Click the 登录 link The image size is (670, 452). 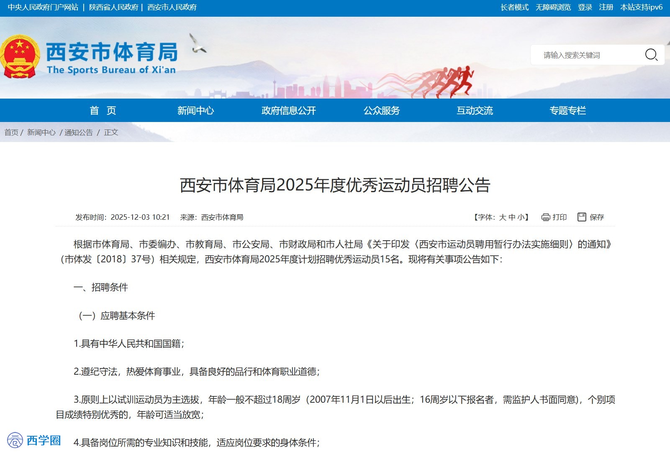585,7
